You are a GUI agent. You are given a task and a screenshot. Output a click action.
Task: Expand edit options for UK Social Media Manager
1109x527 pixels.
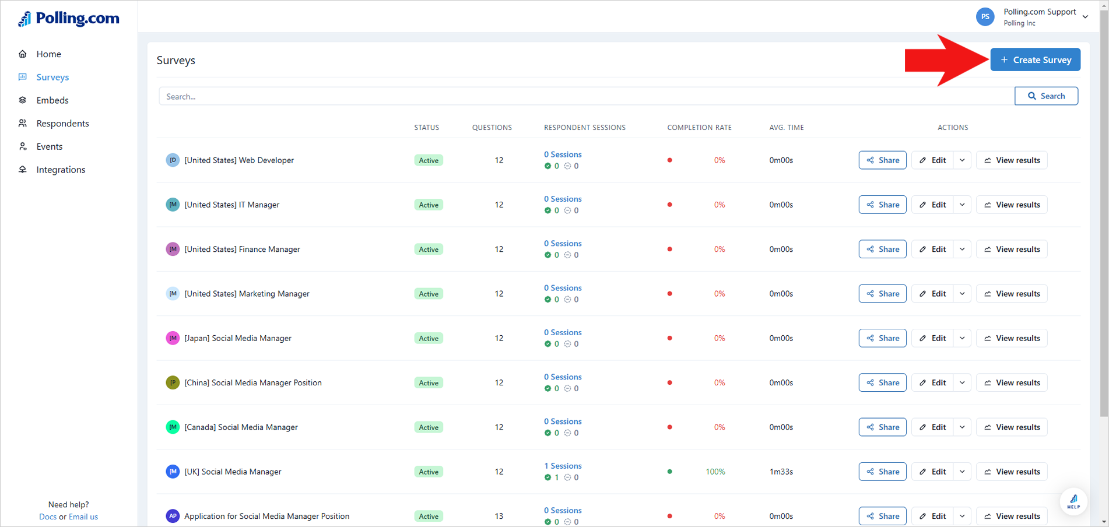962,472
